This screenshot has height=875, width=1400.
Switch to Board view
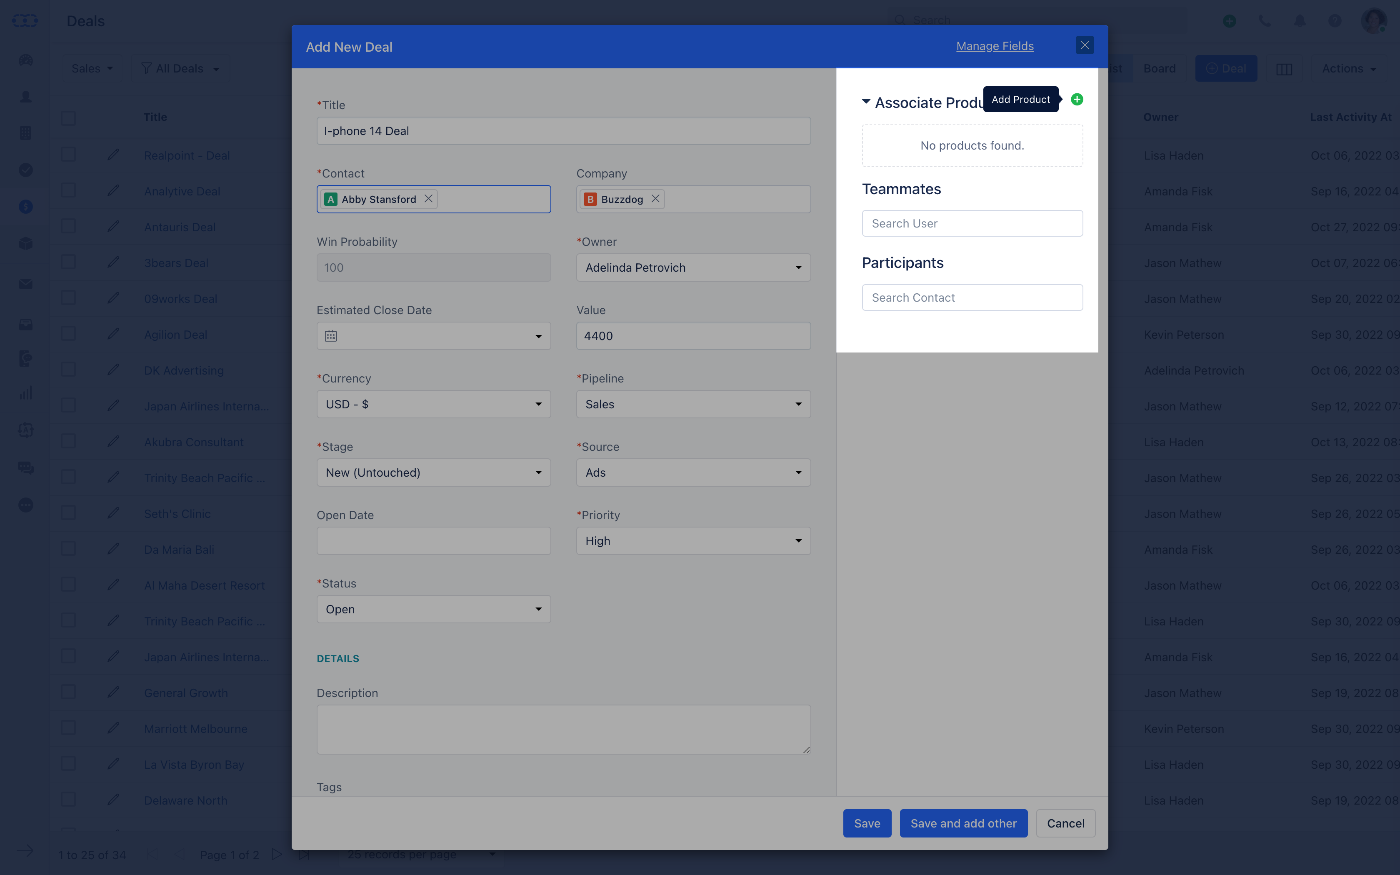tap(1159, 69)
